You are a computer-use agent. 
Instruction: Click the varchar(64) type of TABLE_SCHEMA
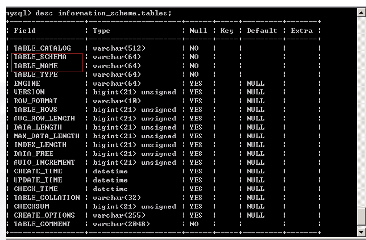coord(117,57)
